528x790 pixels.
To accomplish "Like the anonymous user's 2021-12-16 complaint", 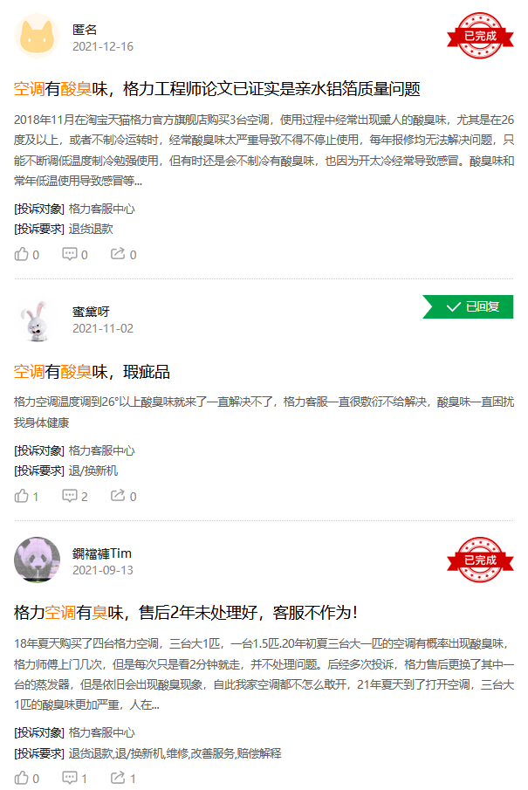I will [x=26, y=254].
